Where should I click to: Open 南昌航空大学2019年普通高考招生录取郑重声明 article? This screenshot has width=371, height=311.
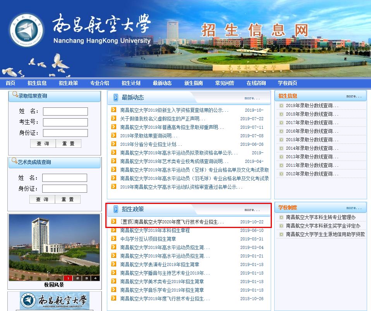(172, 127)
